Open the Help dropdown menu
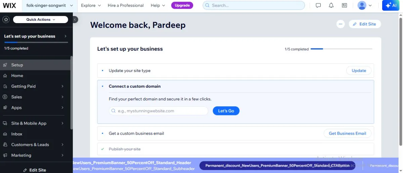Viewport: 403px width, 173px height. 158,5
